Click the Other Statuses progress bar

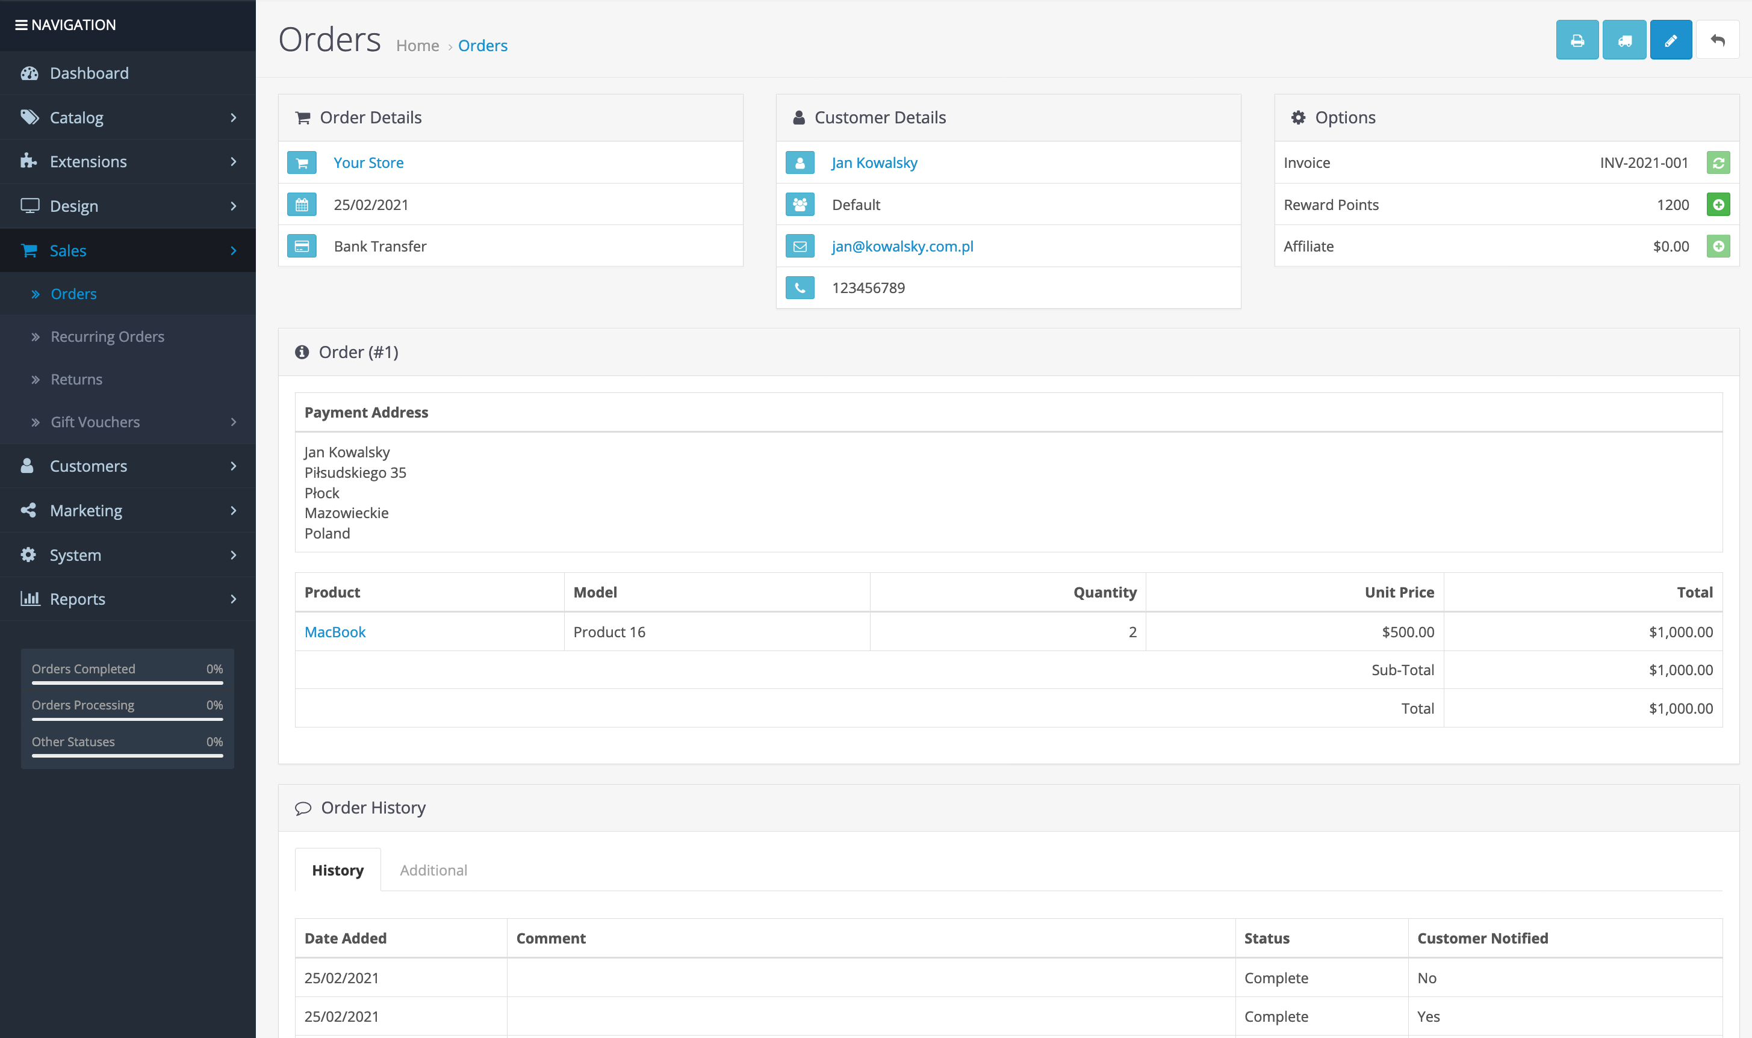[128, 755]
